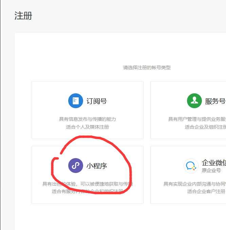The height and width of the screenshot is (230, 226).
Task: Click the 原企业号 subtitle text
Action: 211,170
